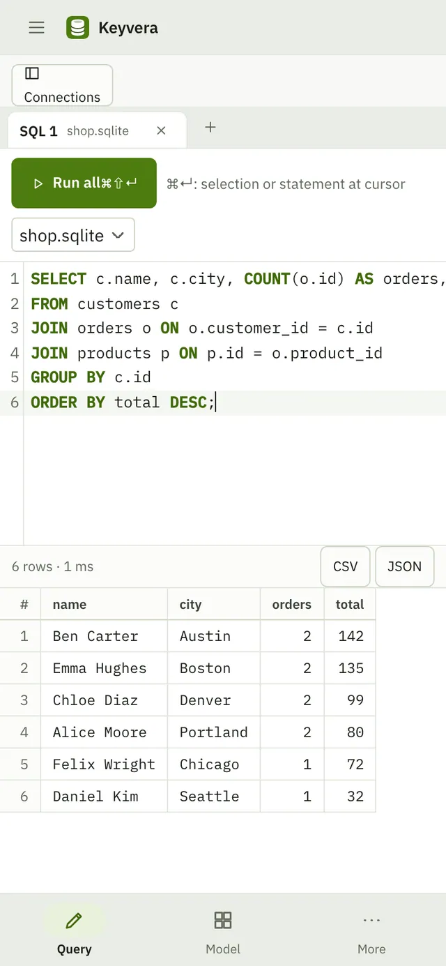Image resolution: width=446 pixels, height=966 pixels.
Task: Select the total value 99
Action: pos(350,700)
